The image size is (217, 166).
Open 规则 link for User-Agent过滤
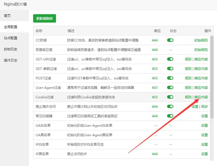point(188,87)
